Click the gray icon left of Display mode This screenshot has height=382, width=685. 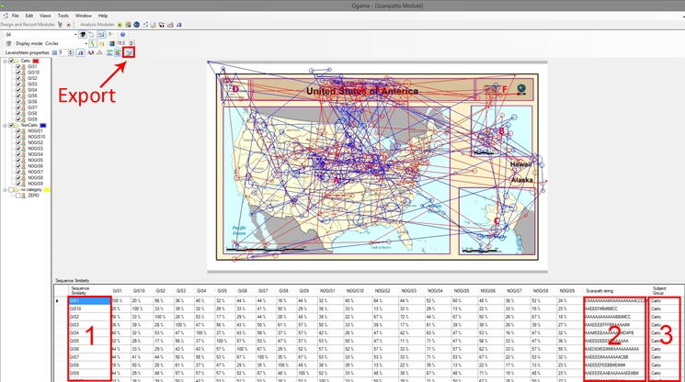[x=8, y=43]
